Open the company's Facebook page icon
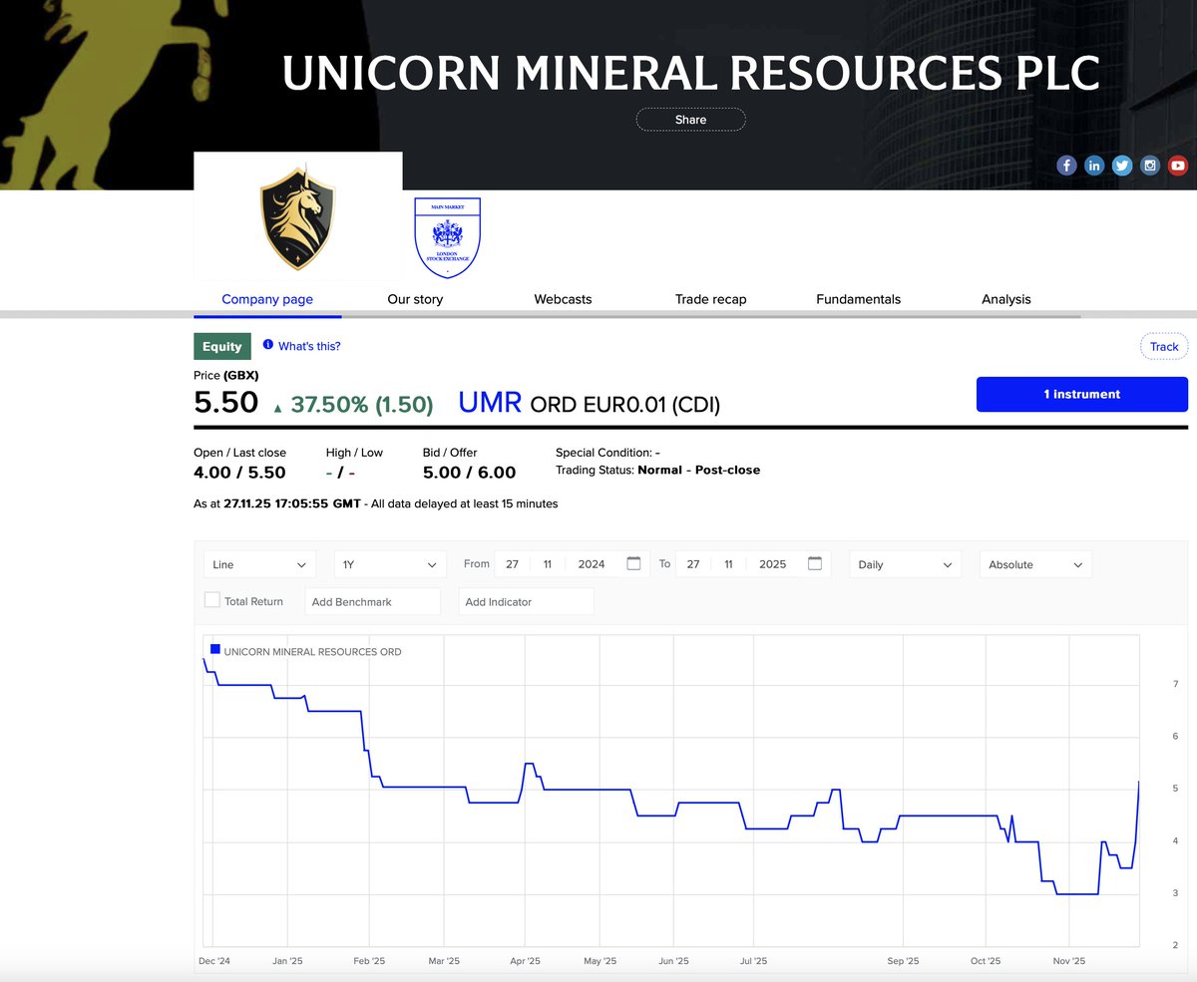Image resolution: width=1197 pixels, height=982 pixels. [x=1066, y=165]
